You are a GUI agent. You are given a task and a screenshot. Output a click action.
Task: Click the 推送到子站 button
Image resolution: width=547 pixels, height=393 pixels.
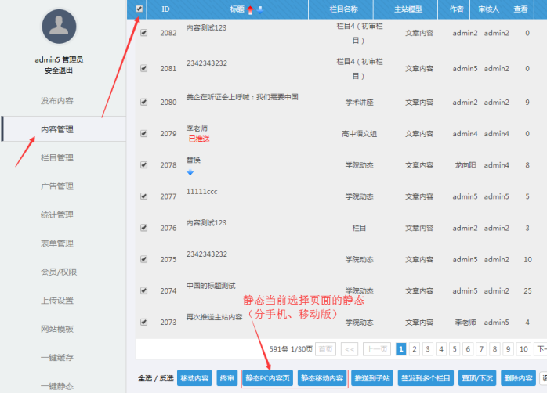pos(372,378)
